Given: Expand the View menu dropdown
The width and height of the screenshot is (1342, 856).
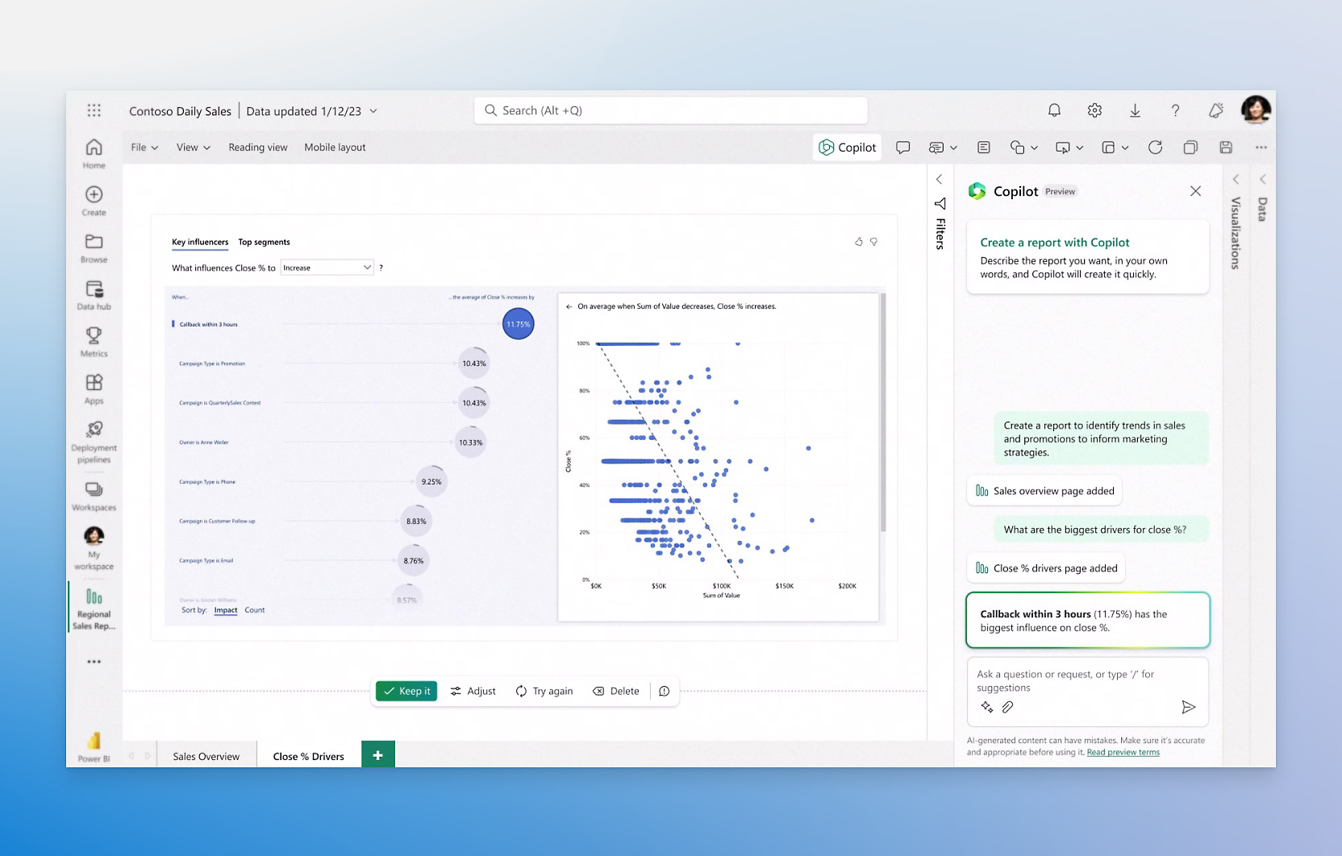Looking at the screenshot, I should coord(192,147).
